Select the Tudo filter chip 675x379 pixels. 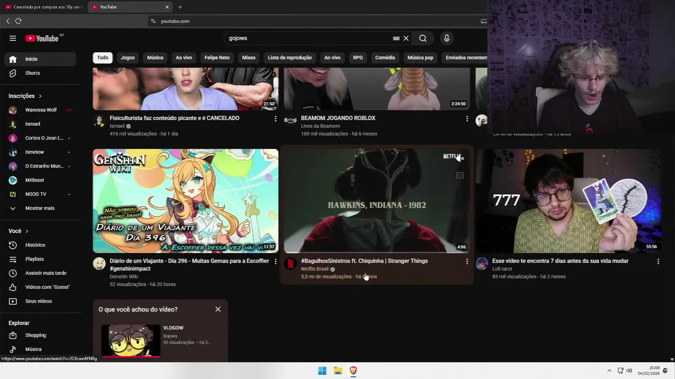coord(103,57)
